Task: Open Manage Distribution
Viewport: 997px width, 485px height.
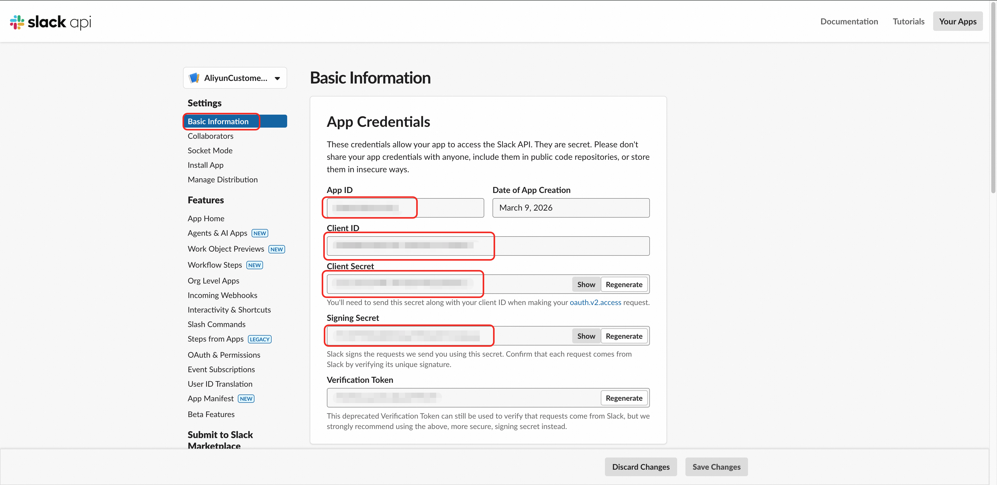Action: coord(223,179)
